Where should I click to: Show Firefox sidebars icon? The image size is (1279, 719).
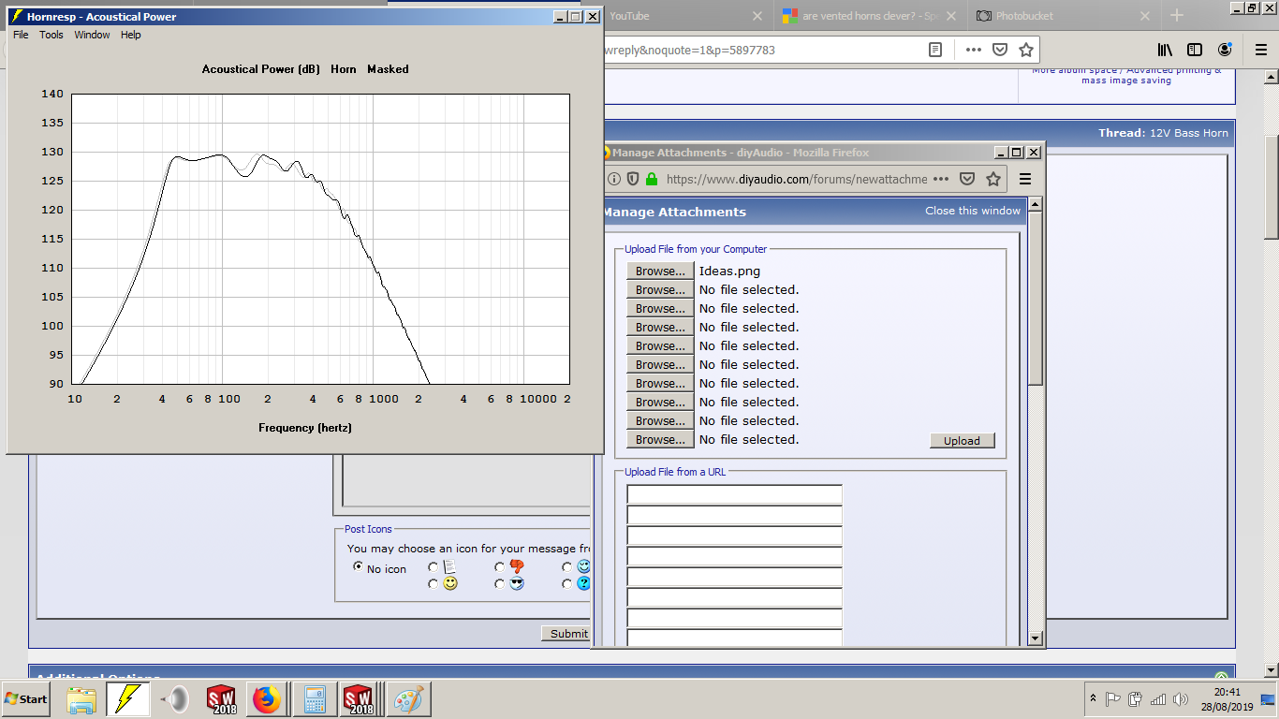pyautogui.click(x=1195, y=50)
